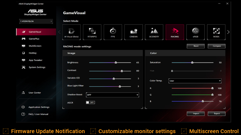This screenshot has height=135, width=241.
Task: Click the FAQ question mark icon
Action: 23,114
